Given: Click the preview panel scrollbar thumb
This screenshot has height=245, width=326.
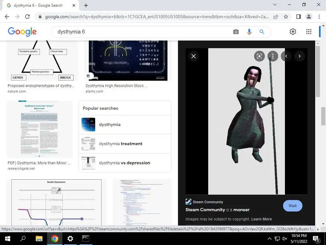Looking at the screenshot, I should [x=318, y=71].
